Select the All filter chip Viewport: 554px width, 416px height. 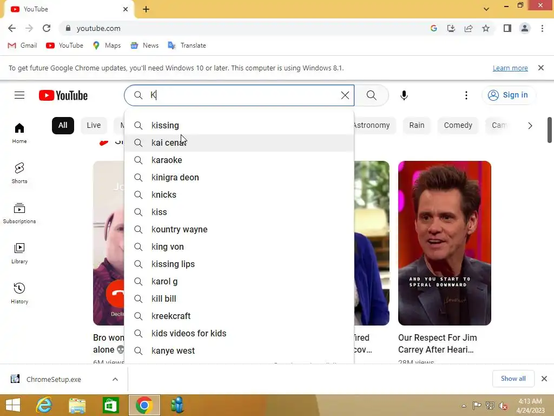[x=63, y=125]
